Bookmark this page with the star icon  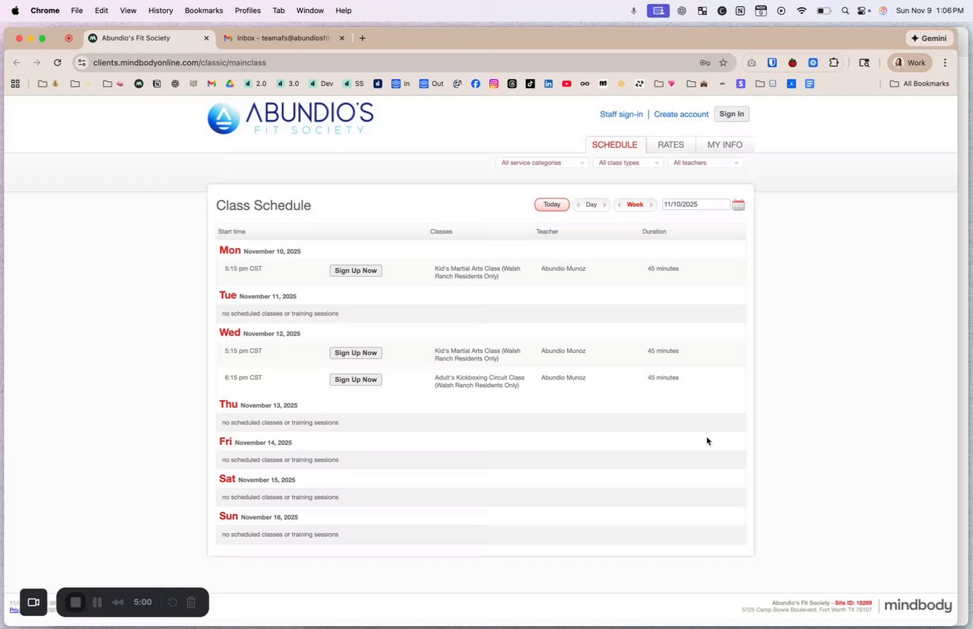pyautogui.click(x=724, y=62)
